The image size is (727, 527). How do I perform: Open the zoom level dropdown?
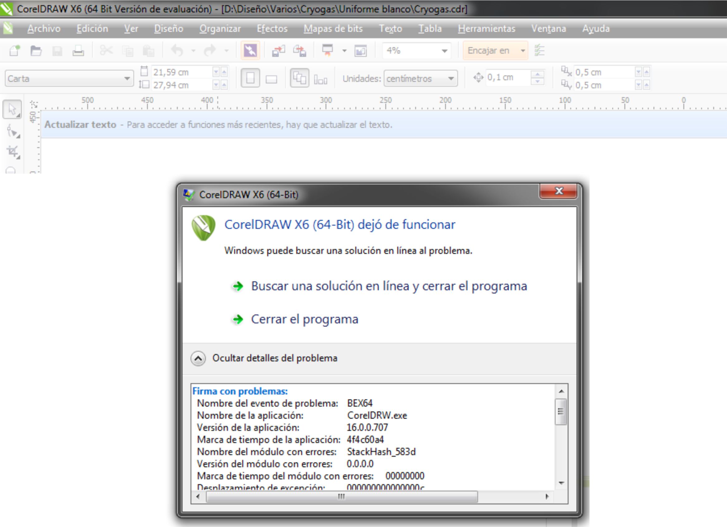(444, 51)
